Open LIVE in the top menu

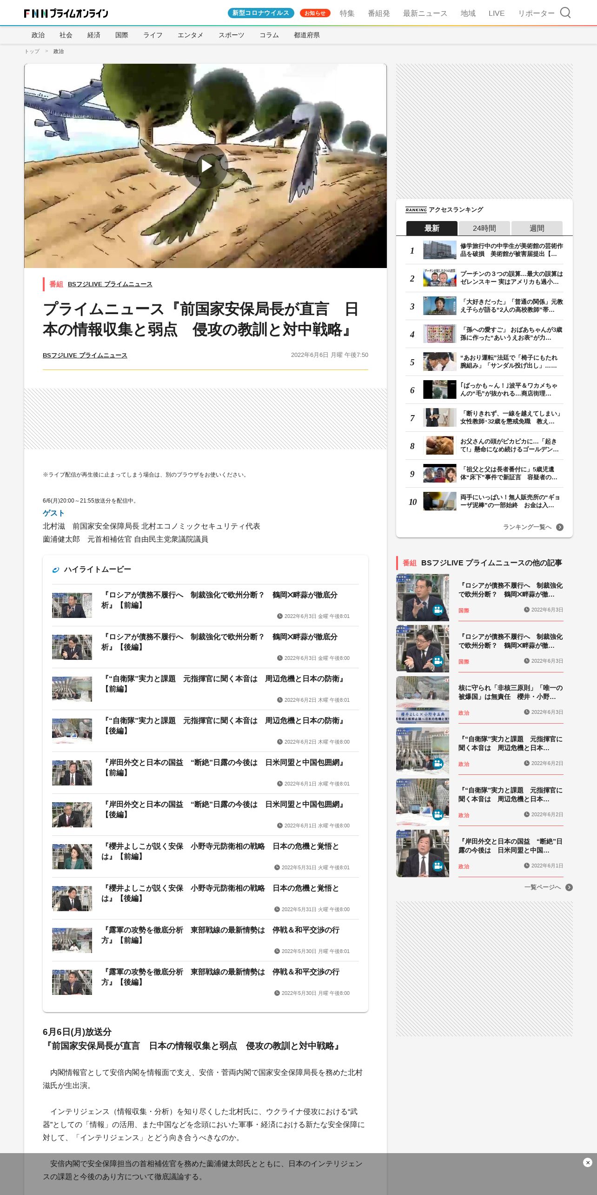click(497, 13)
